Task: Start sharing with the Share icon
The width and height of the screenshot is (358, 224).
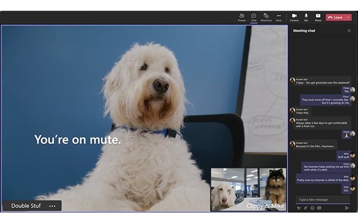Action: click(x=318, y=17)
